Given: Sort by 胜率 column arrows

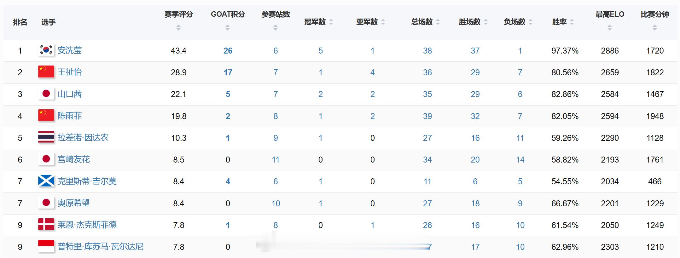Looking at the screenshot, I should [x=572, y=22].
